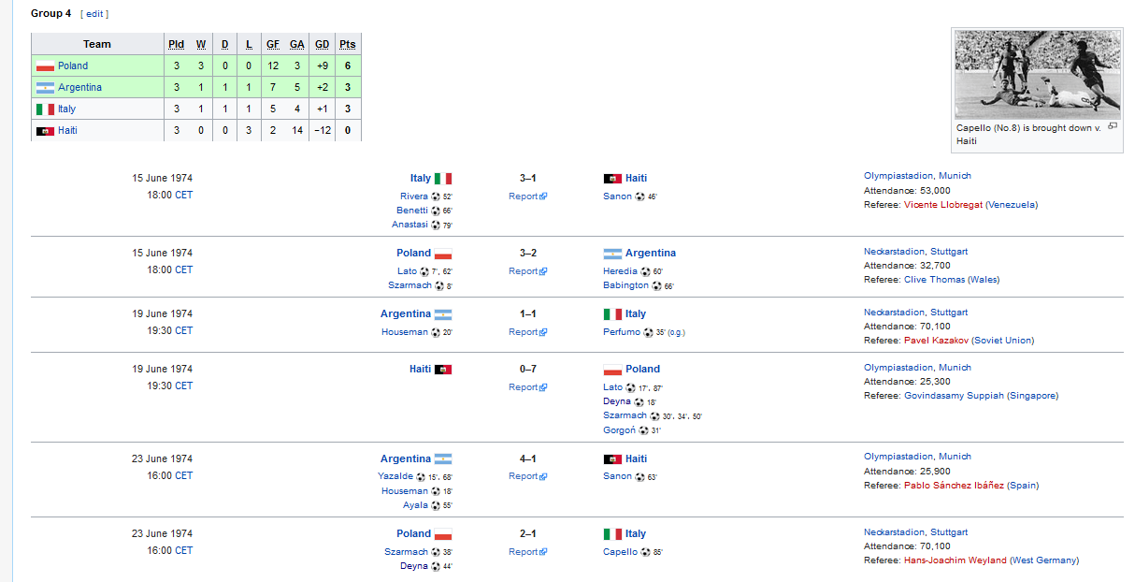This screenshot has height=582, width=1135.
Task: Open the Capello v. Haiti photo thumbnail
Action: coord(1038,75)
